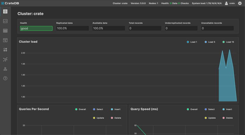Image resolution: width=245 pixels, height=135 pixels.
Task: Toggle Select in Queries Per Second legend
Action: coord(98,109)
